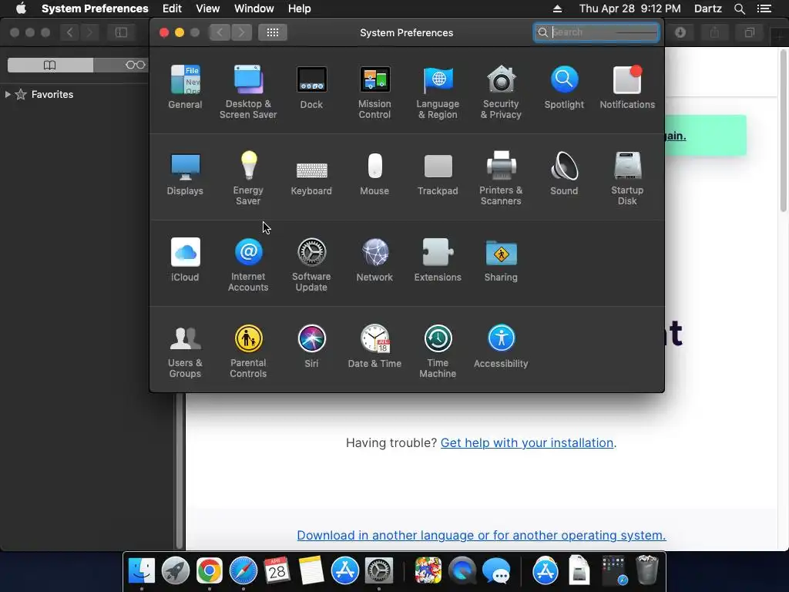Image resolution: width=789 pixels, height=592 pixels.
Task: Open Messages from the Dock
Action: (496, 571)
